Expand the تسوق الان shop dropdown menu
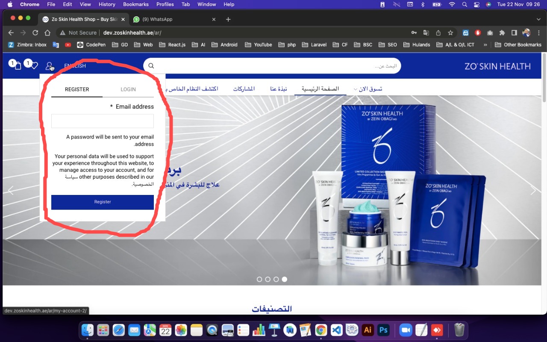The image size is (547, 342). [368, 88]
